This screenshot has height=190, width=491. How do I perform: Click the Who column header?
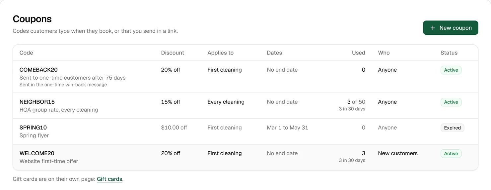[384, 53]
